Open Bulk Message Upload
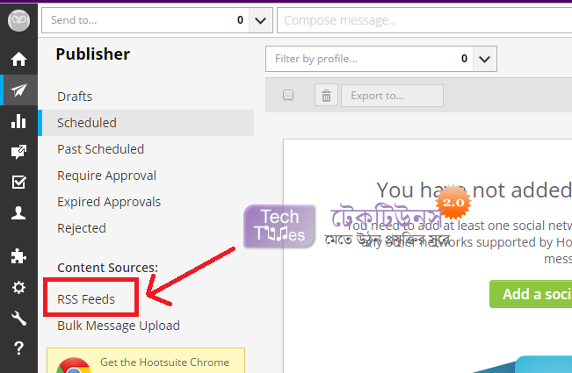 (x=119, y=326)
